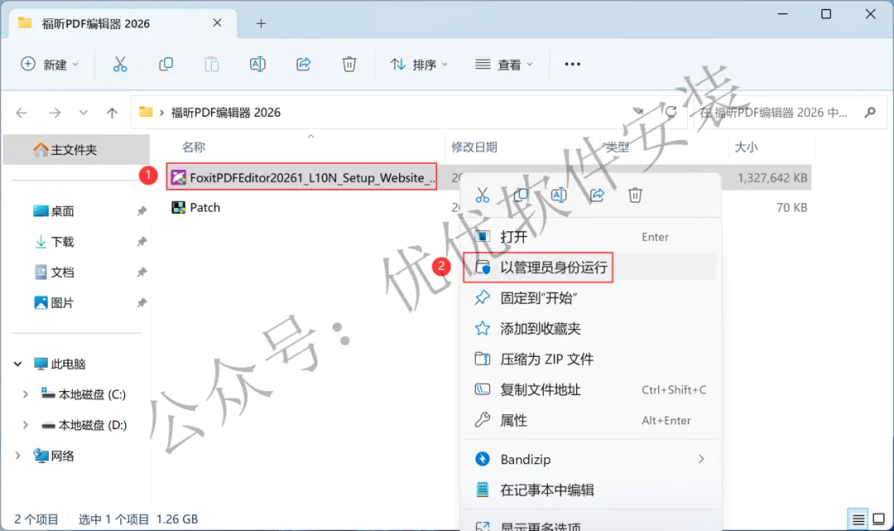The height and width of the screenshot is (531, 894).
Task: Choose 压缩为 ZIP 文件 in the context menu
Action: [x=590, y=359]
